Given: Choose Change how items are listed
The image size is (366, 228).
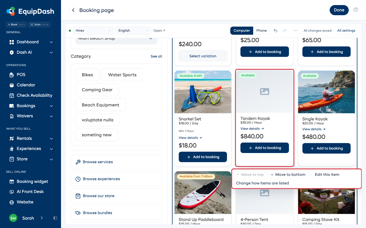Looking at the screenshot, I should pos(262,183).
